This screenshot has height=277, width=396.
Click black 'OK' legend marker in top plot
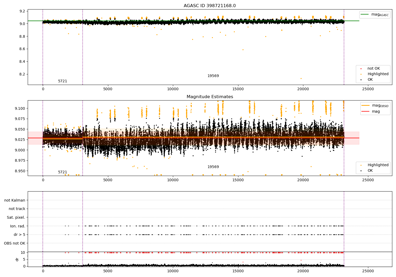point(361,80)
